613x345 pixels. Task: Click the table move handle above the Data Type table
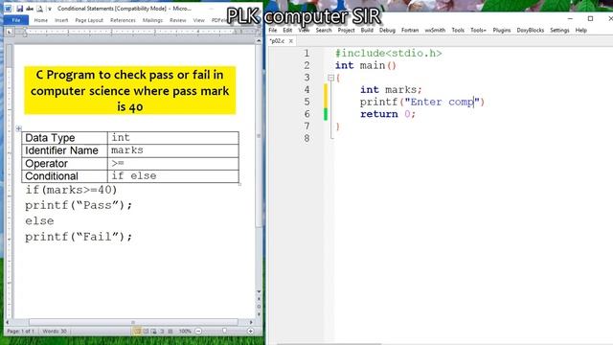(19, 128)
